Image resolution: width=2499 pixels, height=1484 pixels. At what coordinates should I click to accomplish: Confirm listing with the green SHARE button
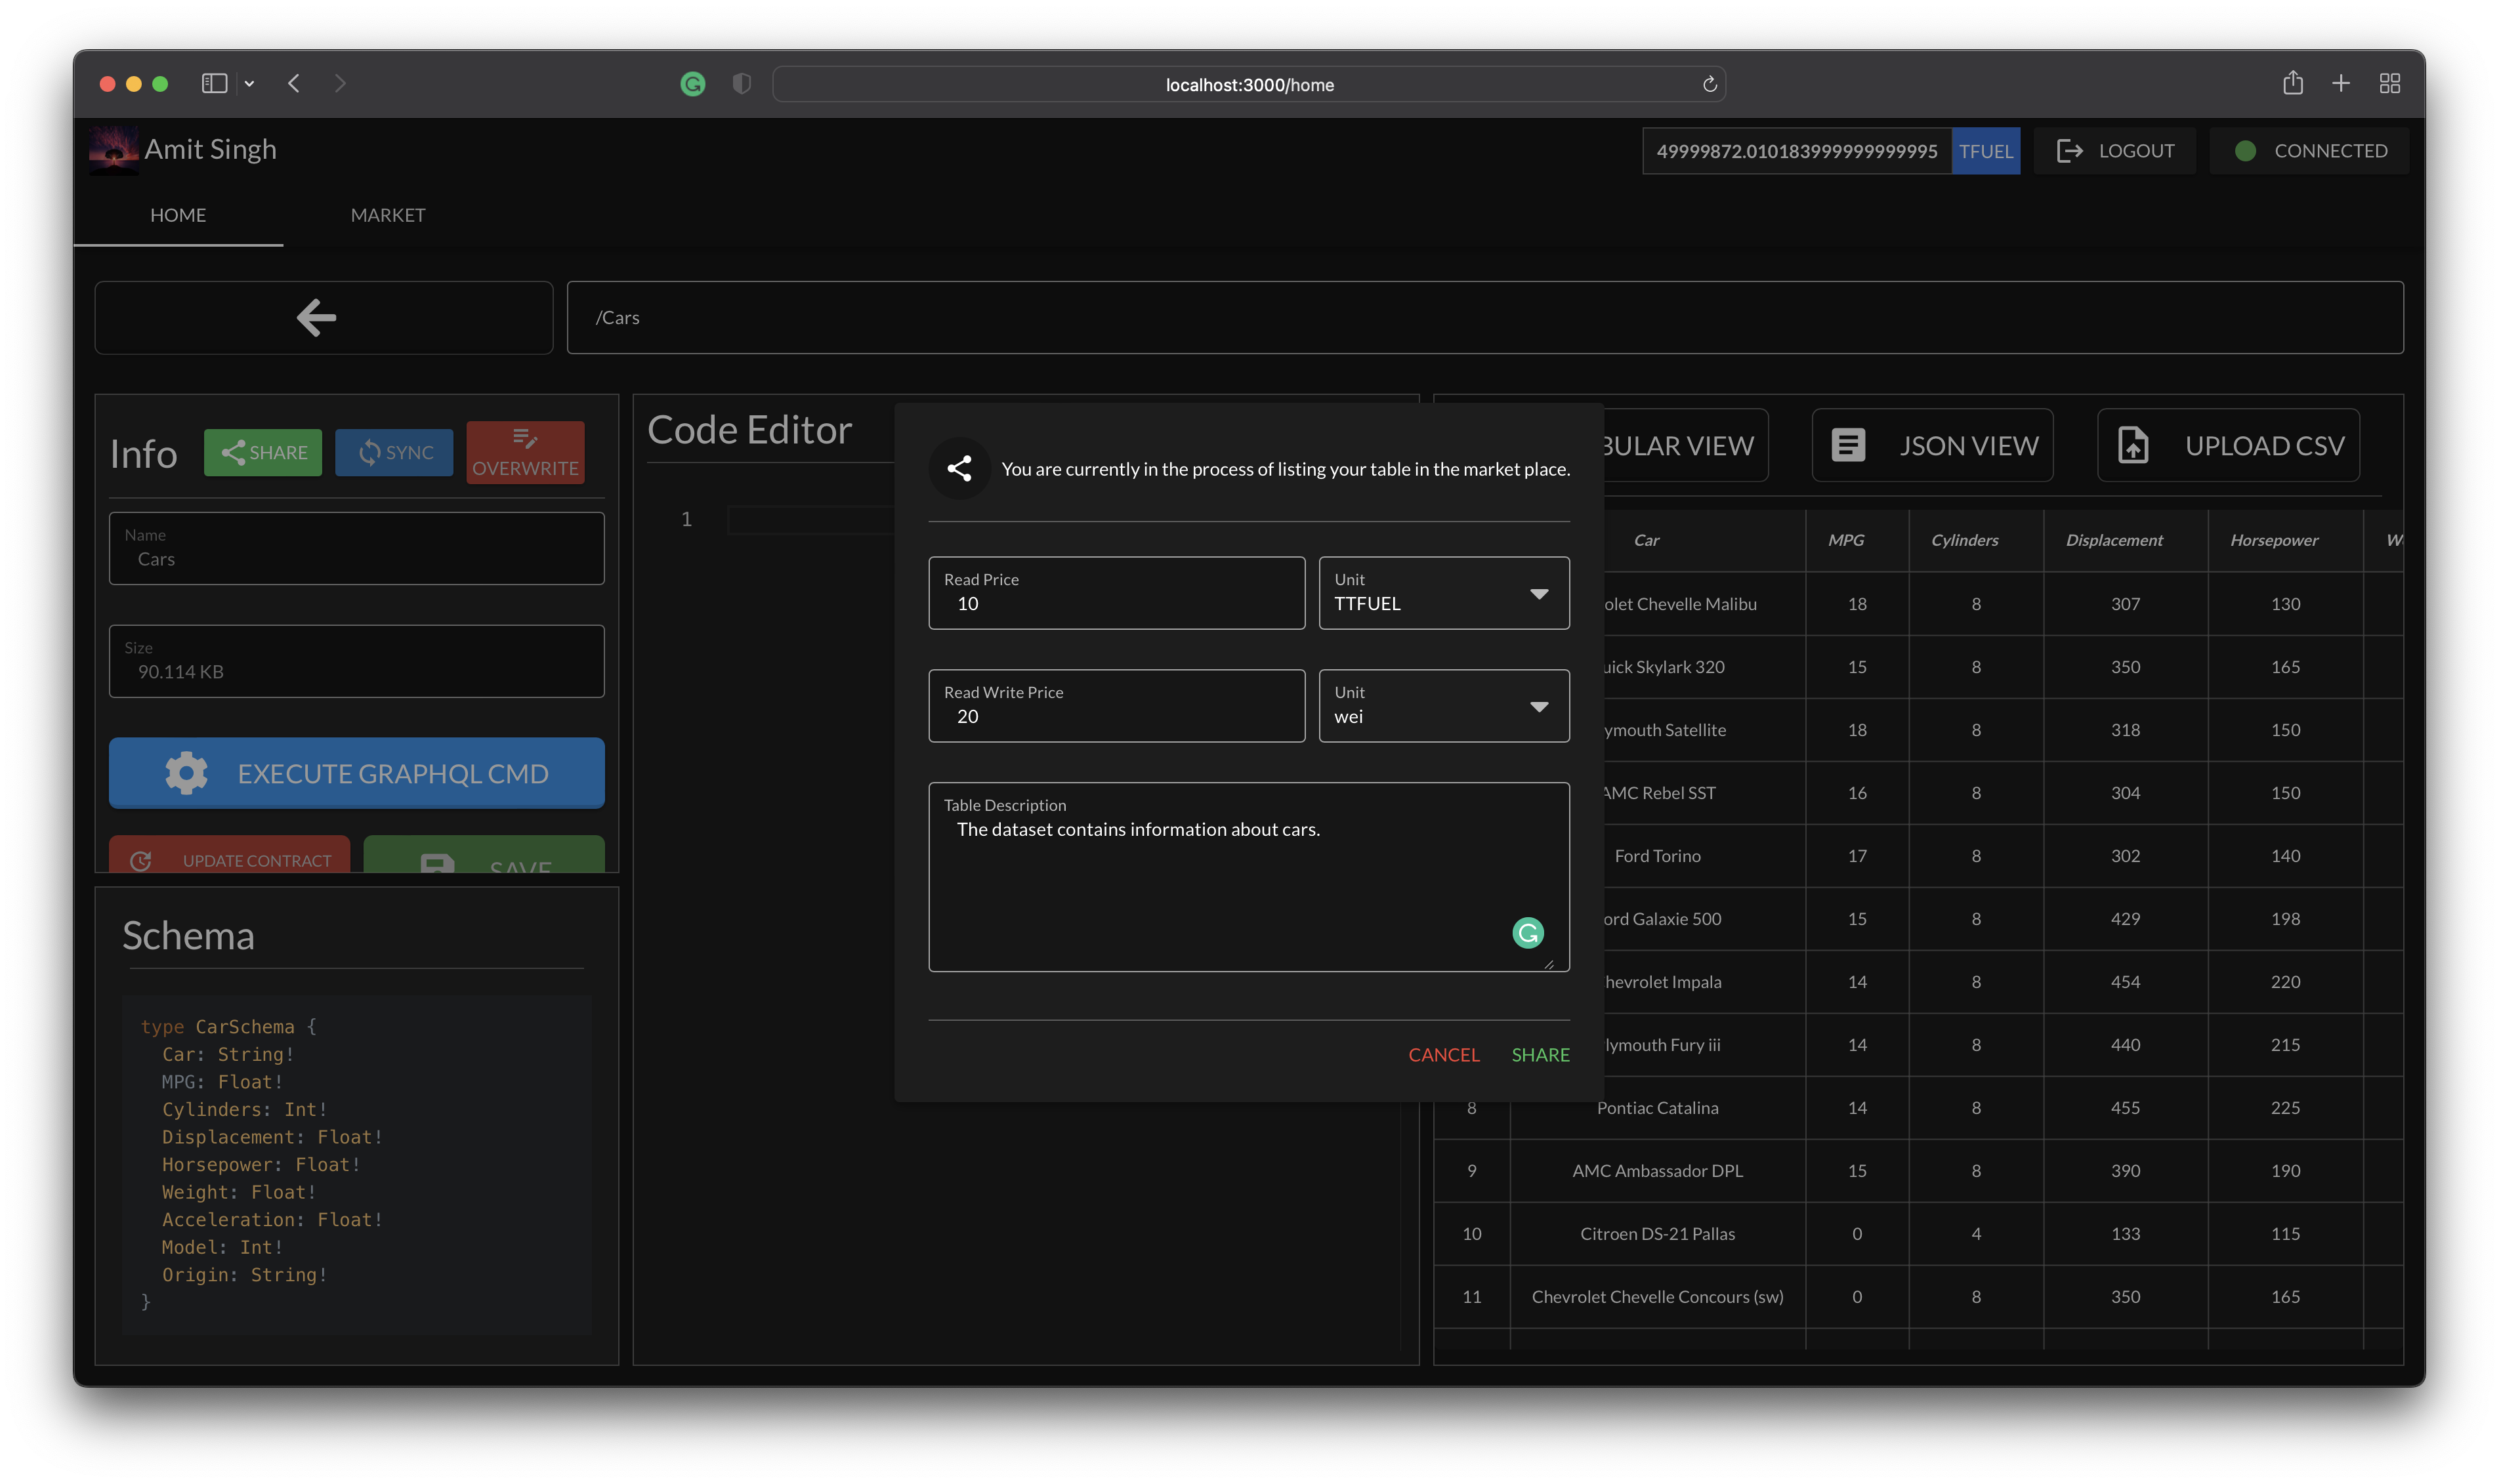(1540, 1055)
